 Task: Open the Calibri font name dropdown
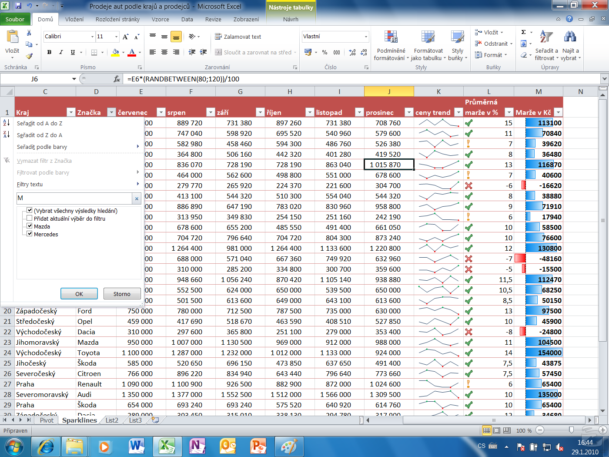92,37
